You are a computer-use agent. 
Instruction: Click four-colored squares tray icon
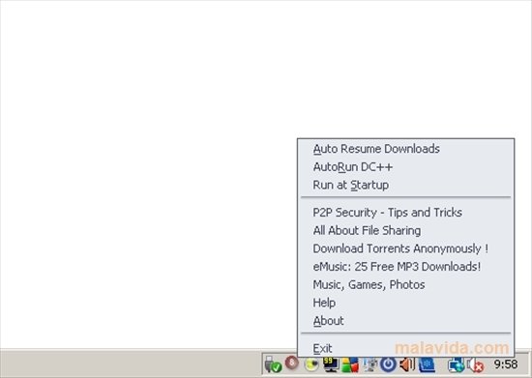pyautogui.click(x=350, y=365)
